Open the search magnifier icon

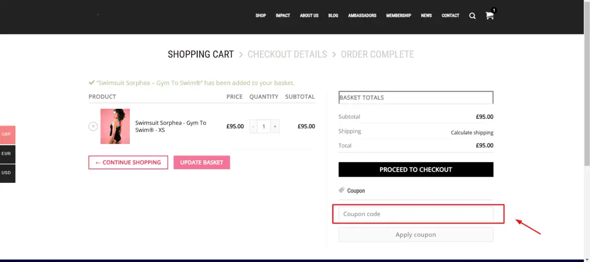click(472, 16)
